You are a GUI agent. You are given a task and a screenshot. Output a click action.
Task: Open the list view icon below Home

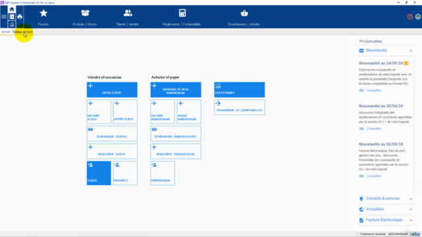tap(12, 17)
